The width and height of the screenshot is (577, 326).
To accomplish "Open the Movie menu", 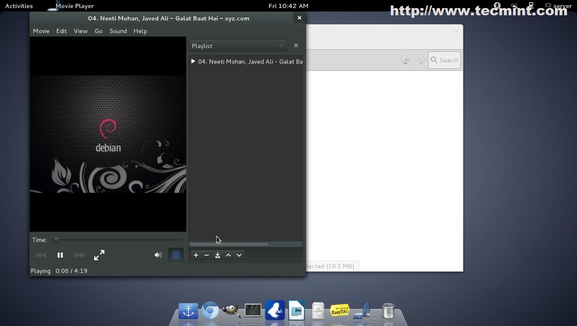I will click(41, 31).
